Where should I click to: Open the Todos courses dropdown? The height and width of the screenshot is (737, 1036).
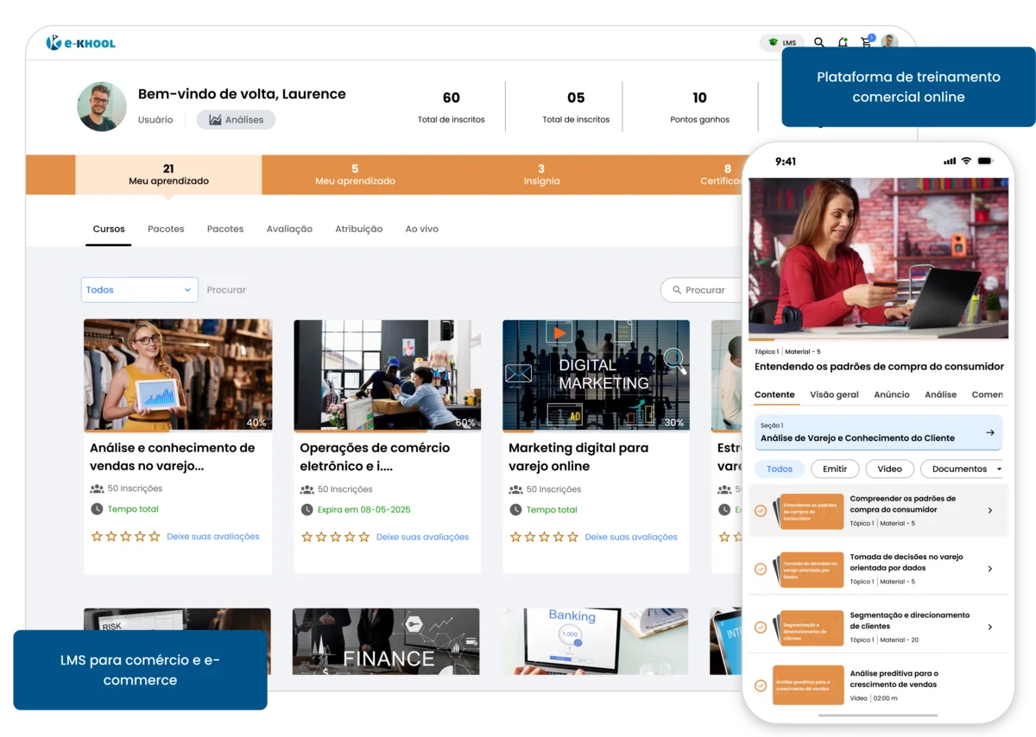coord(139,290)
